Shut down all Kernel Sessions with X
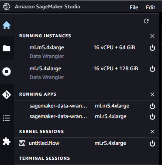 point(152,132)
